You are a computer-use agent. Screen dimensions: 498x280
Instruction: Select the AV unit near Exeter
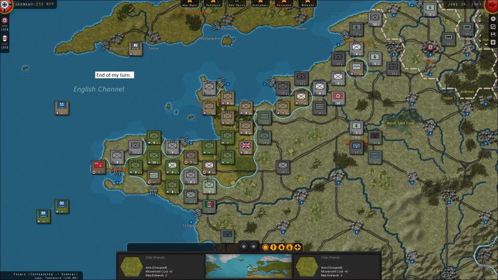click(x=135, y=49)
